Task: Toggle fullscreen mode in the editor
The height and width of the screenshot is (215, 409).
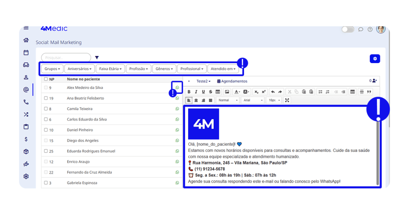Action: tap(287, 100)
